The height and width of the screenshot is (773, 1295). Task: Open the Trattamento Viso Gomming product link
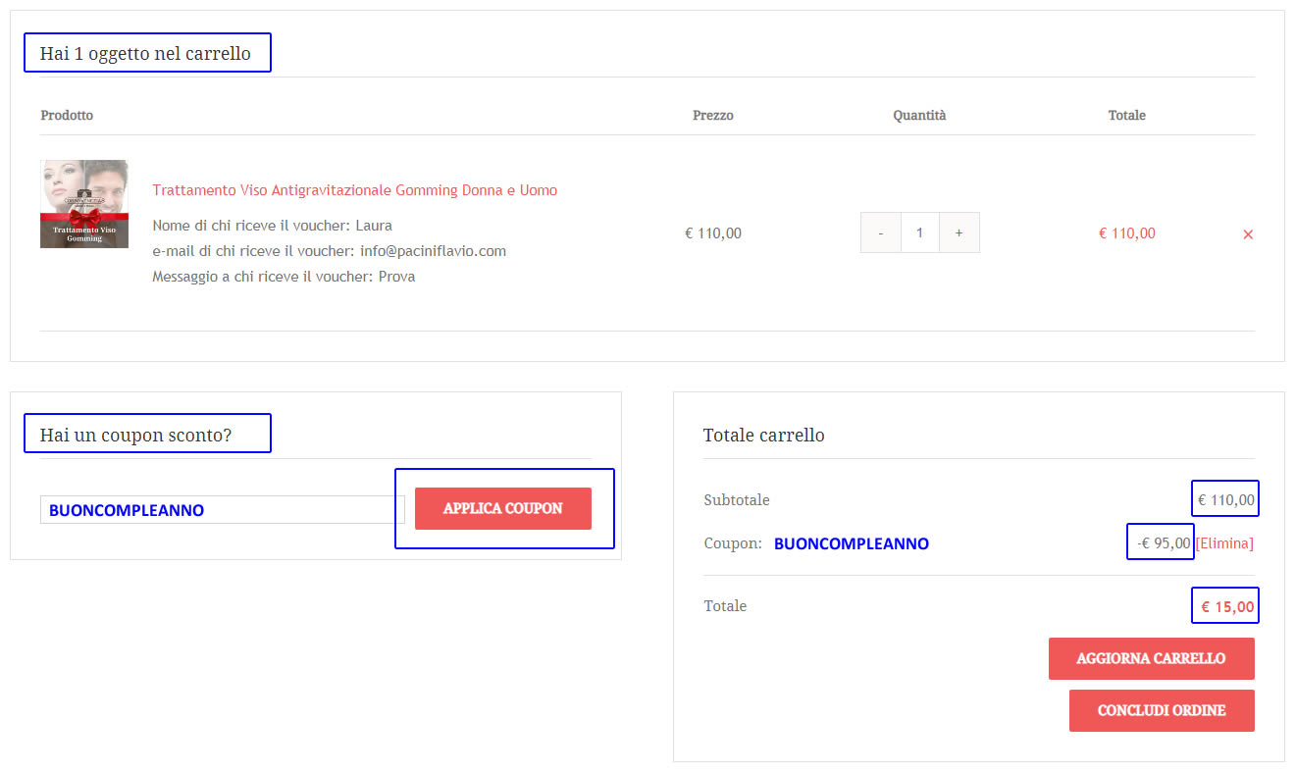[355, 189]
